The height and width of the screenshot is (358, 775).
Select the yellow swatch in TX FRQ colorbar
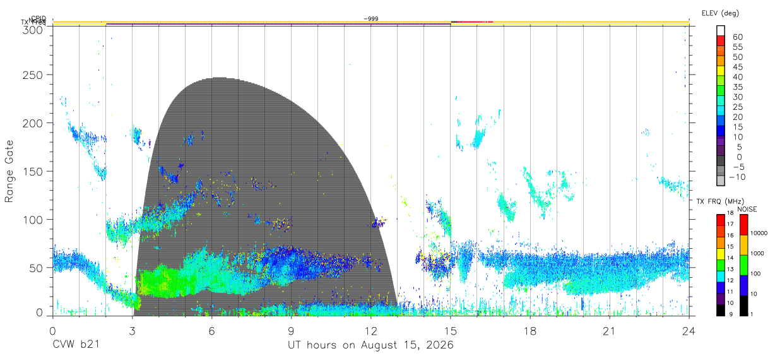click(721, 254)
